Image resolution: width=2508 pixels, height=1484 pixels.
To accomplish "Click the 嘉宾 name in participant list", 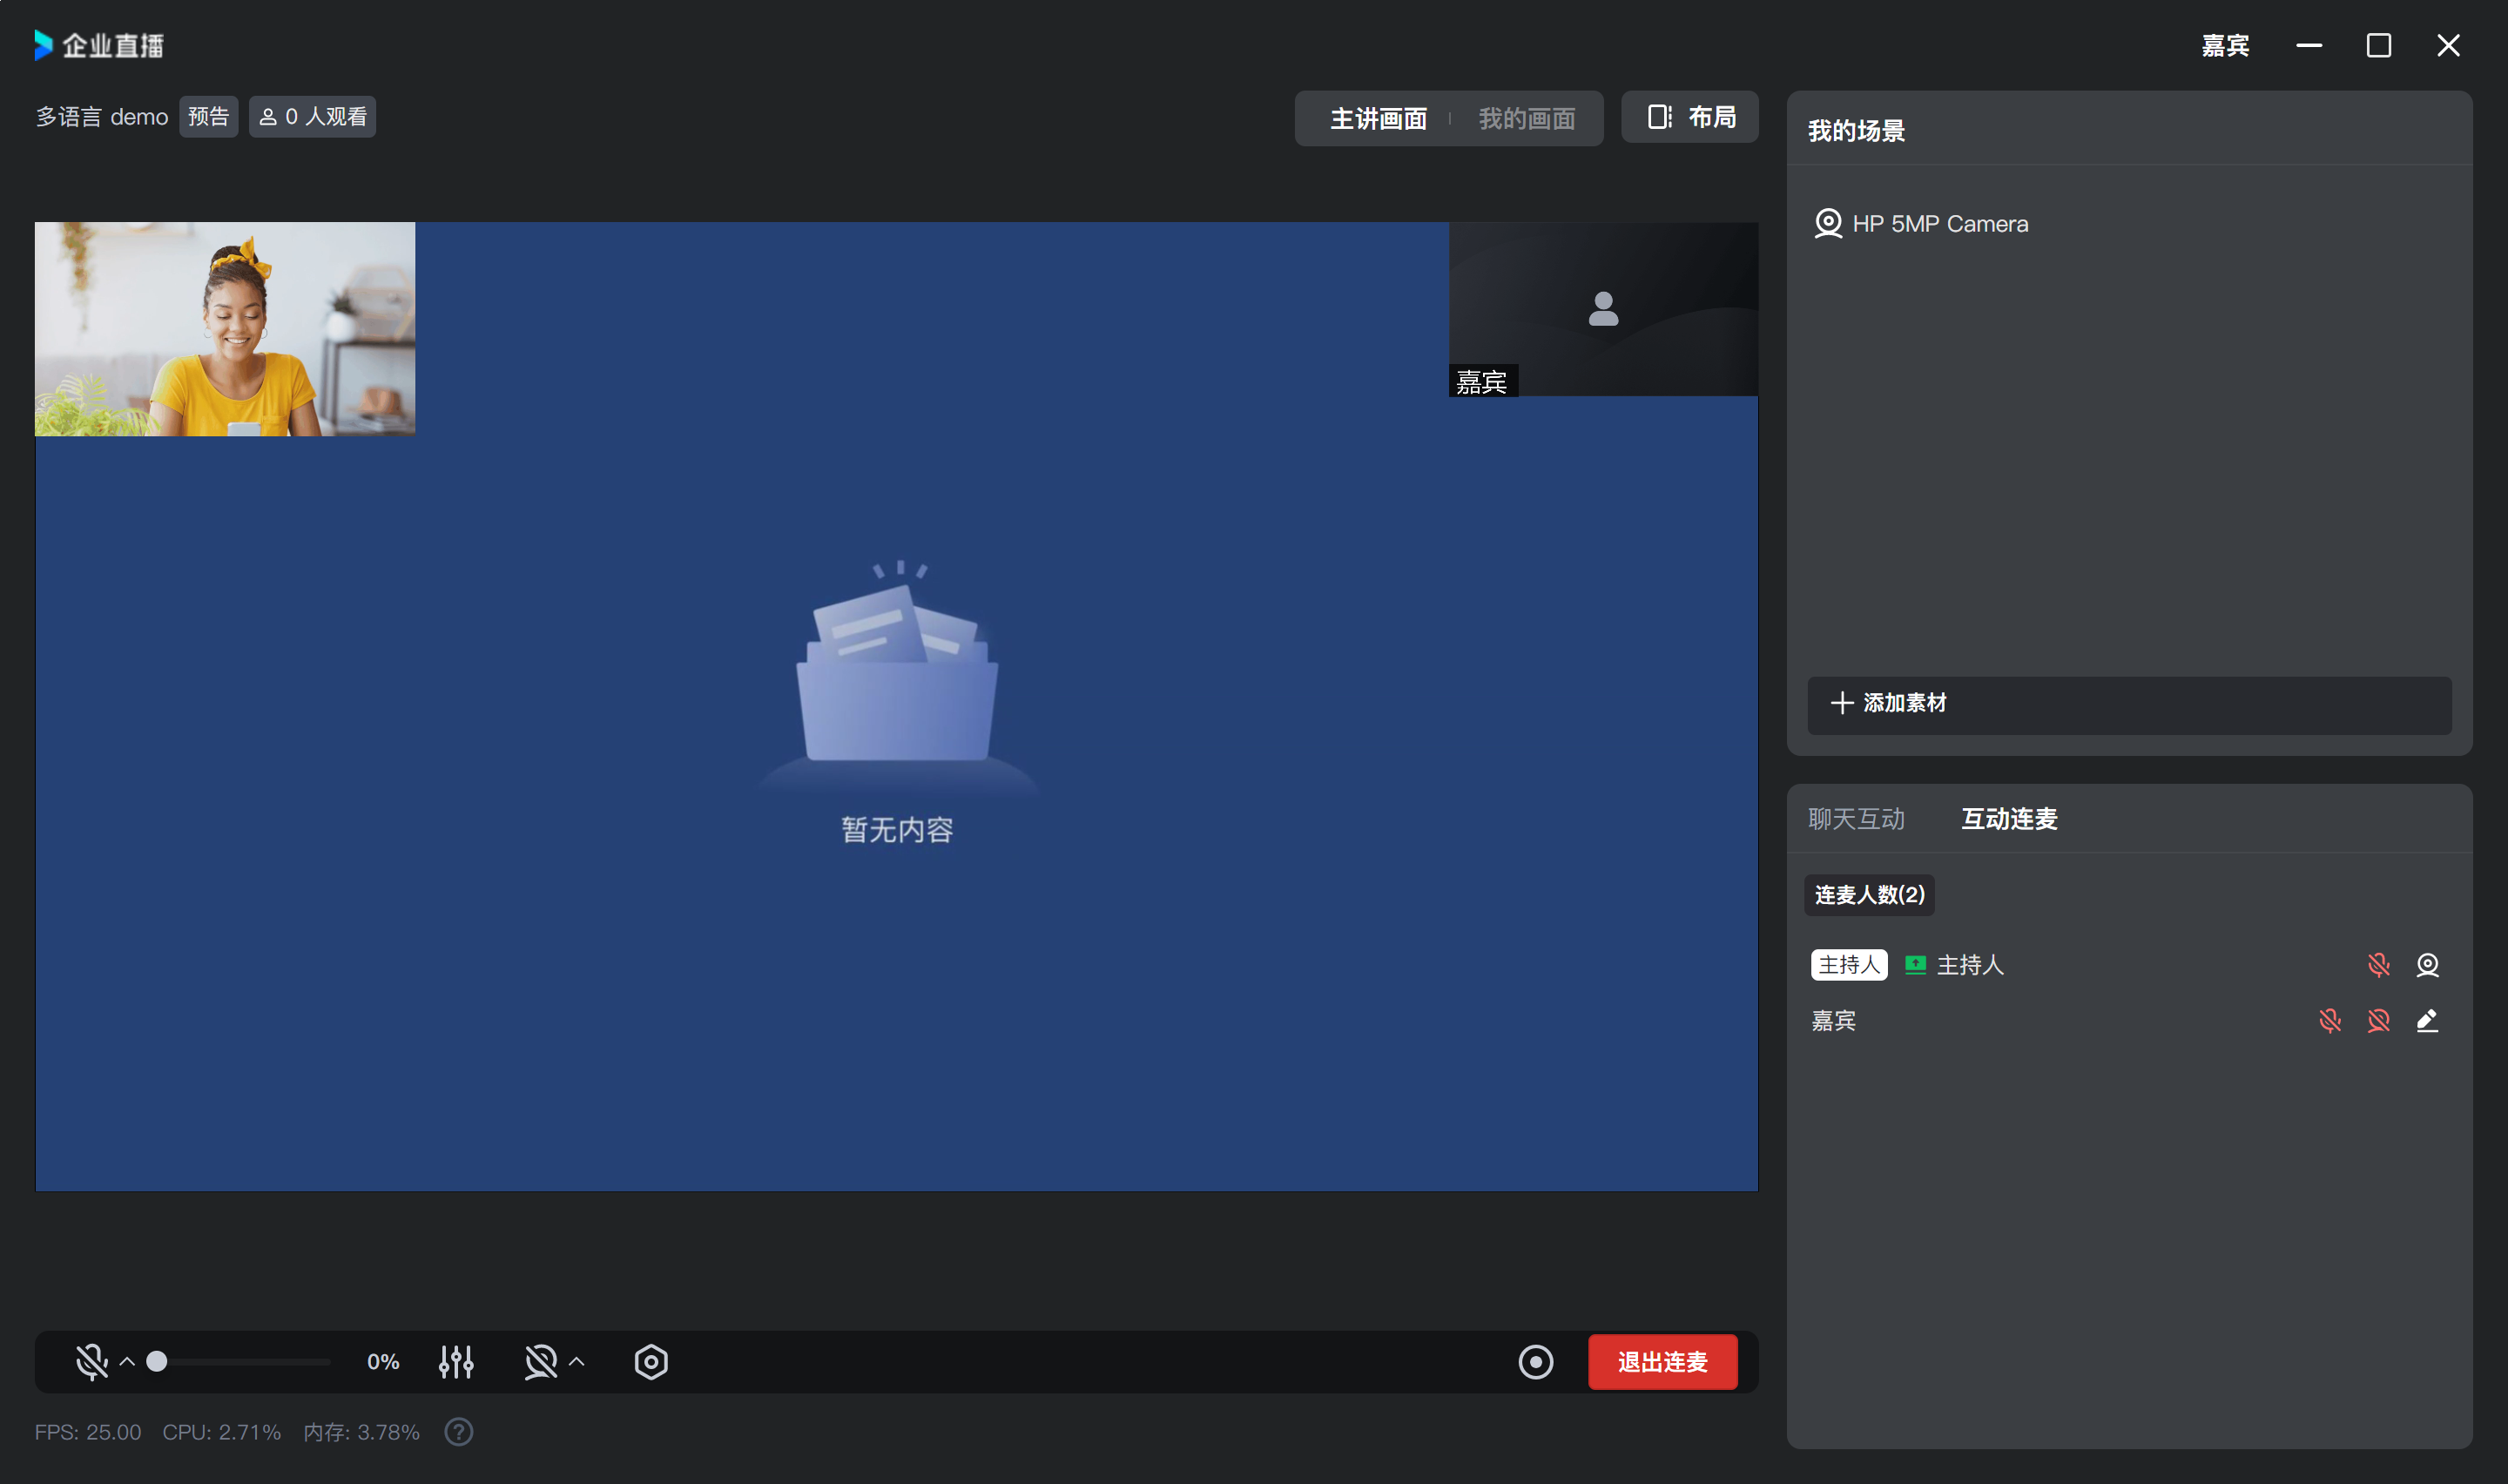I will pos(1833,1020).
